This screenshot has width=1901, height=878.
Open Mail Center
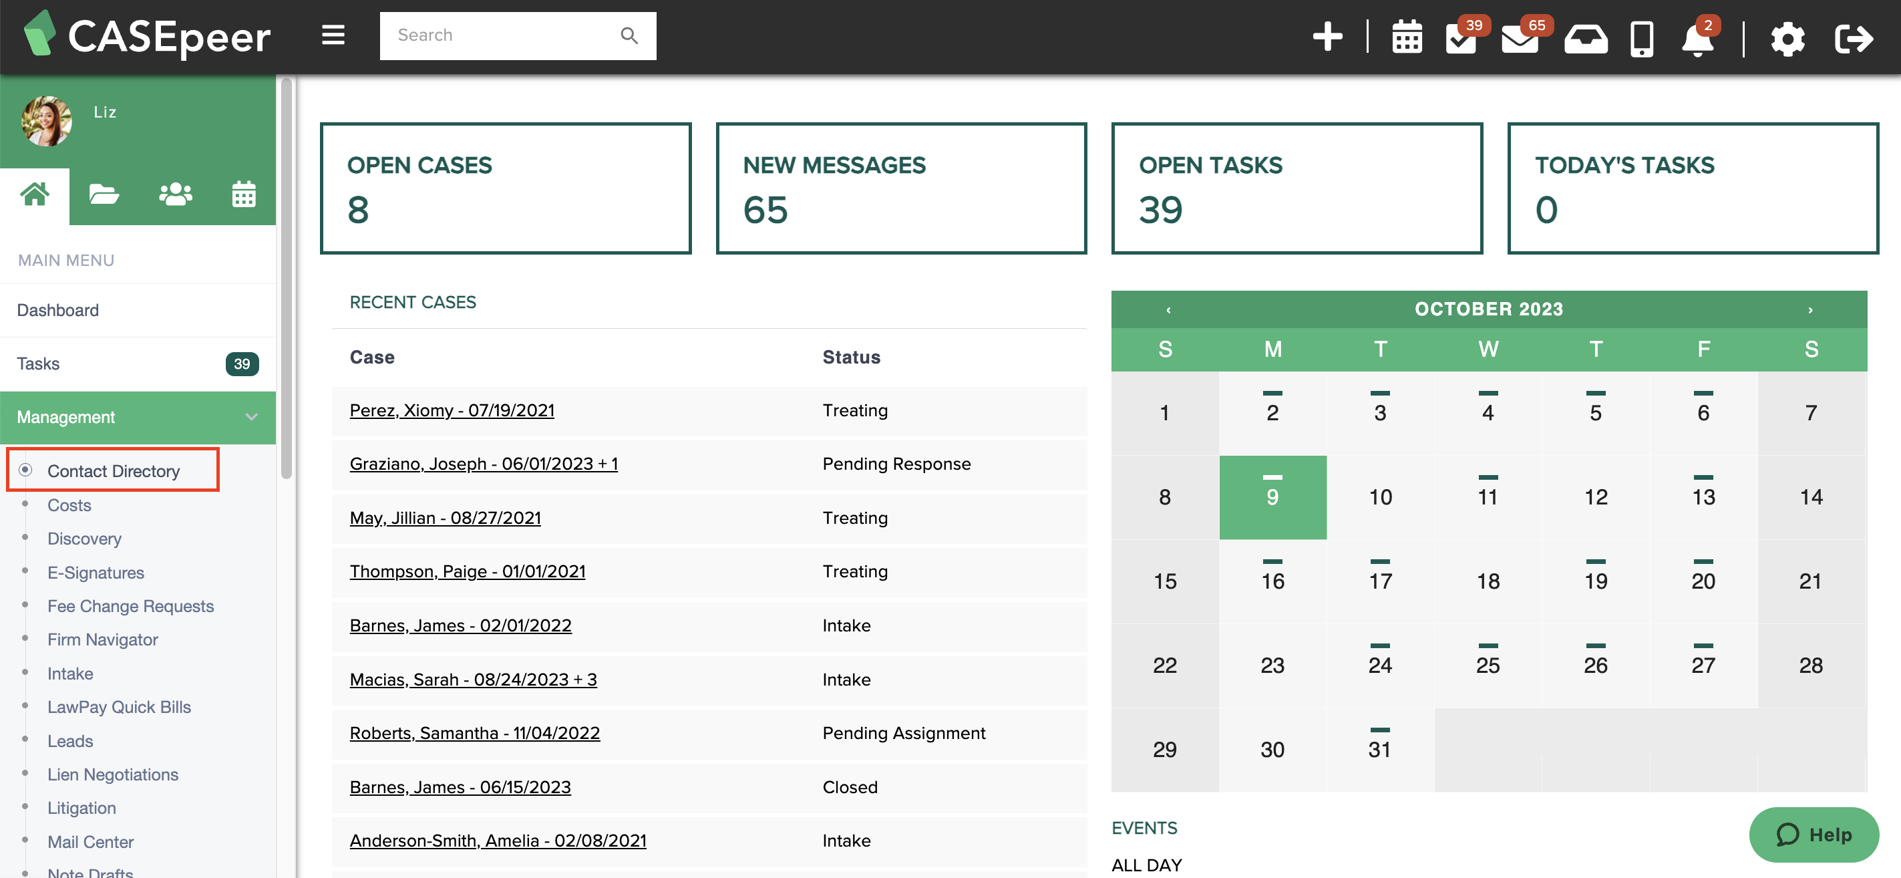[x=91, y=842]
